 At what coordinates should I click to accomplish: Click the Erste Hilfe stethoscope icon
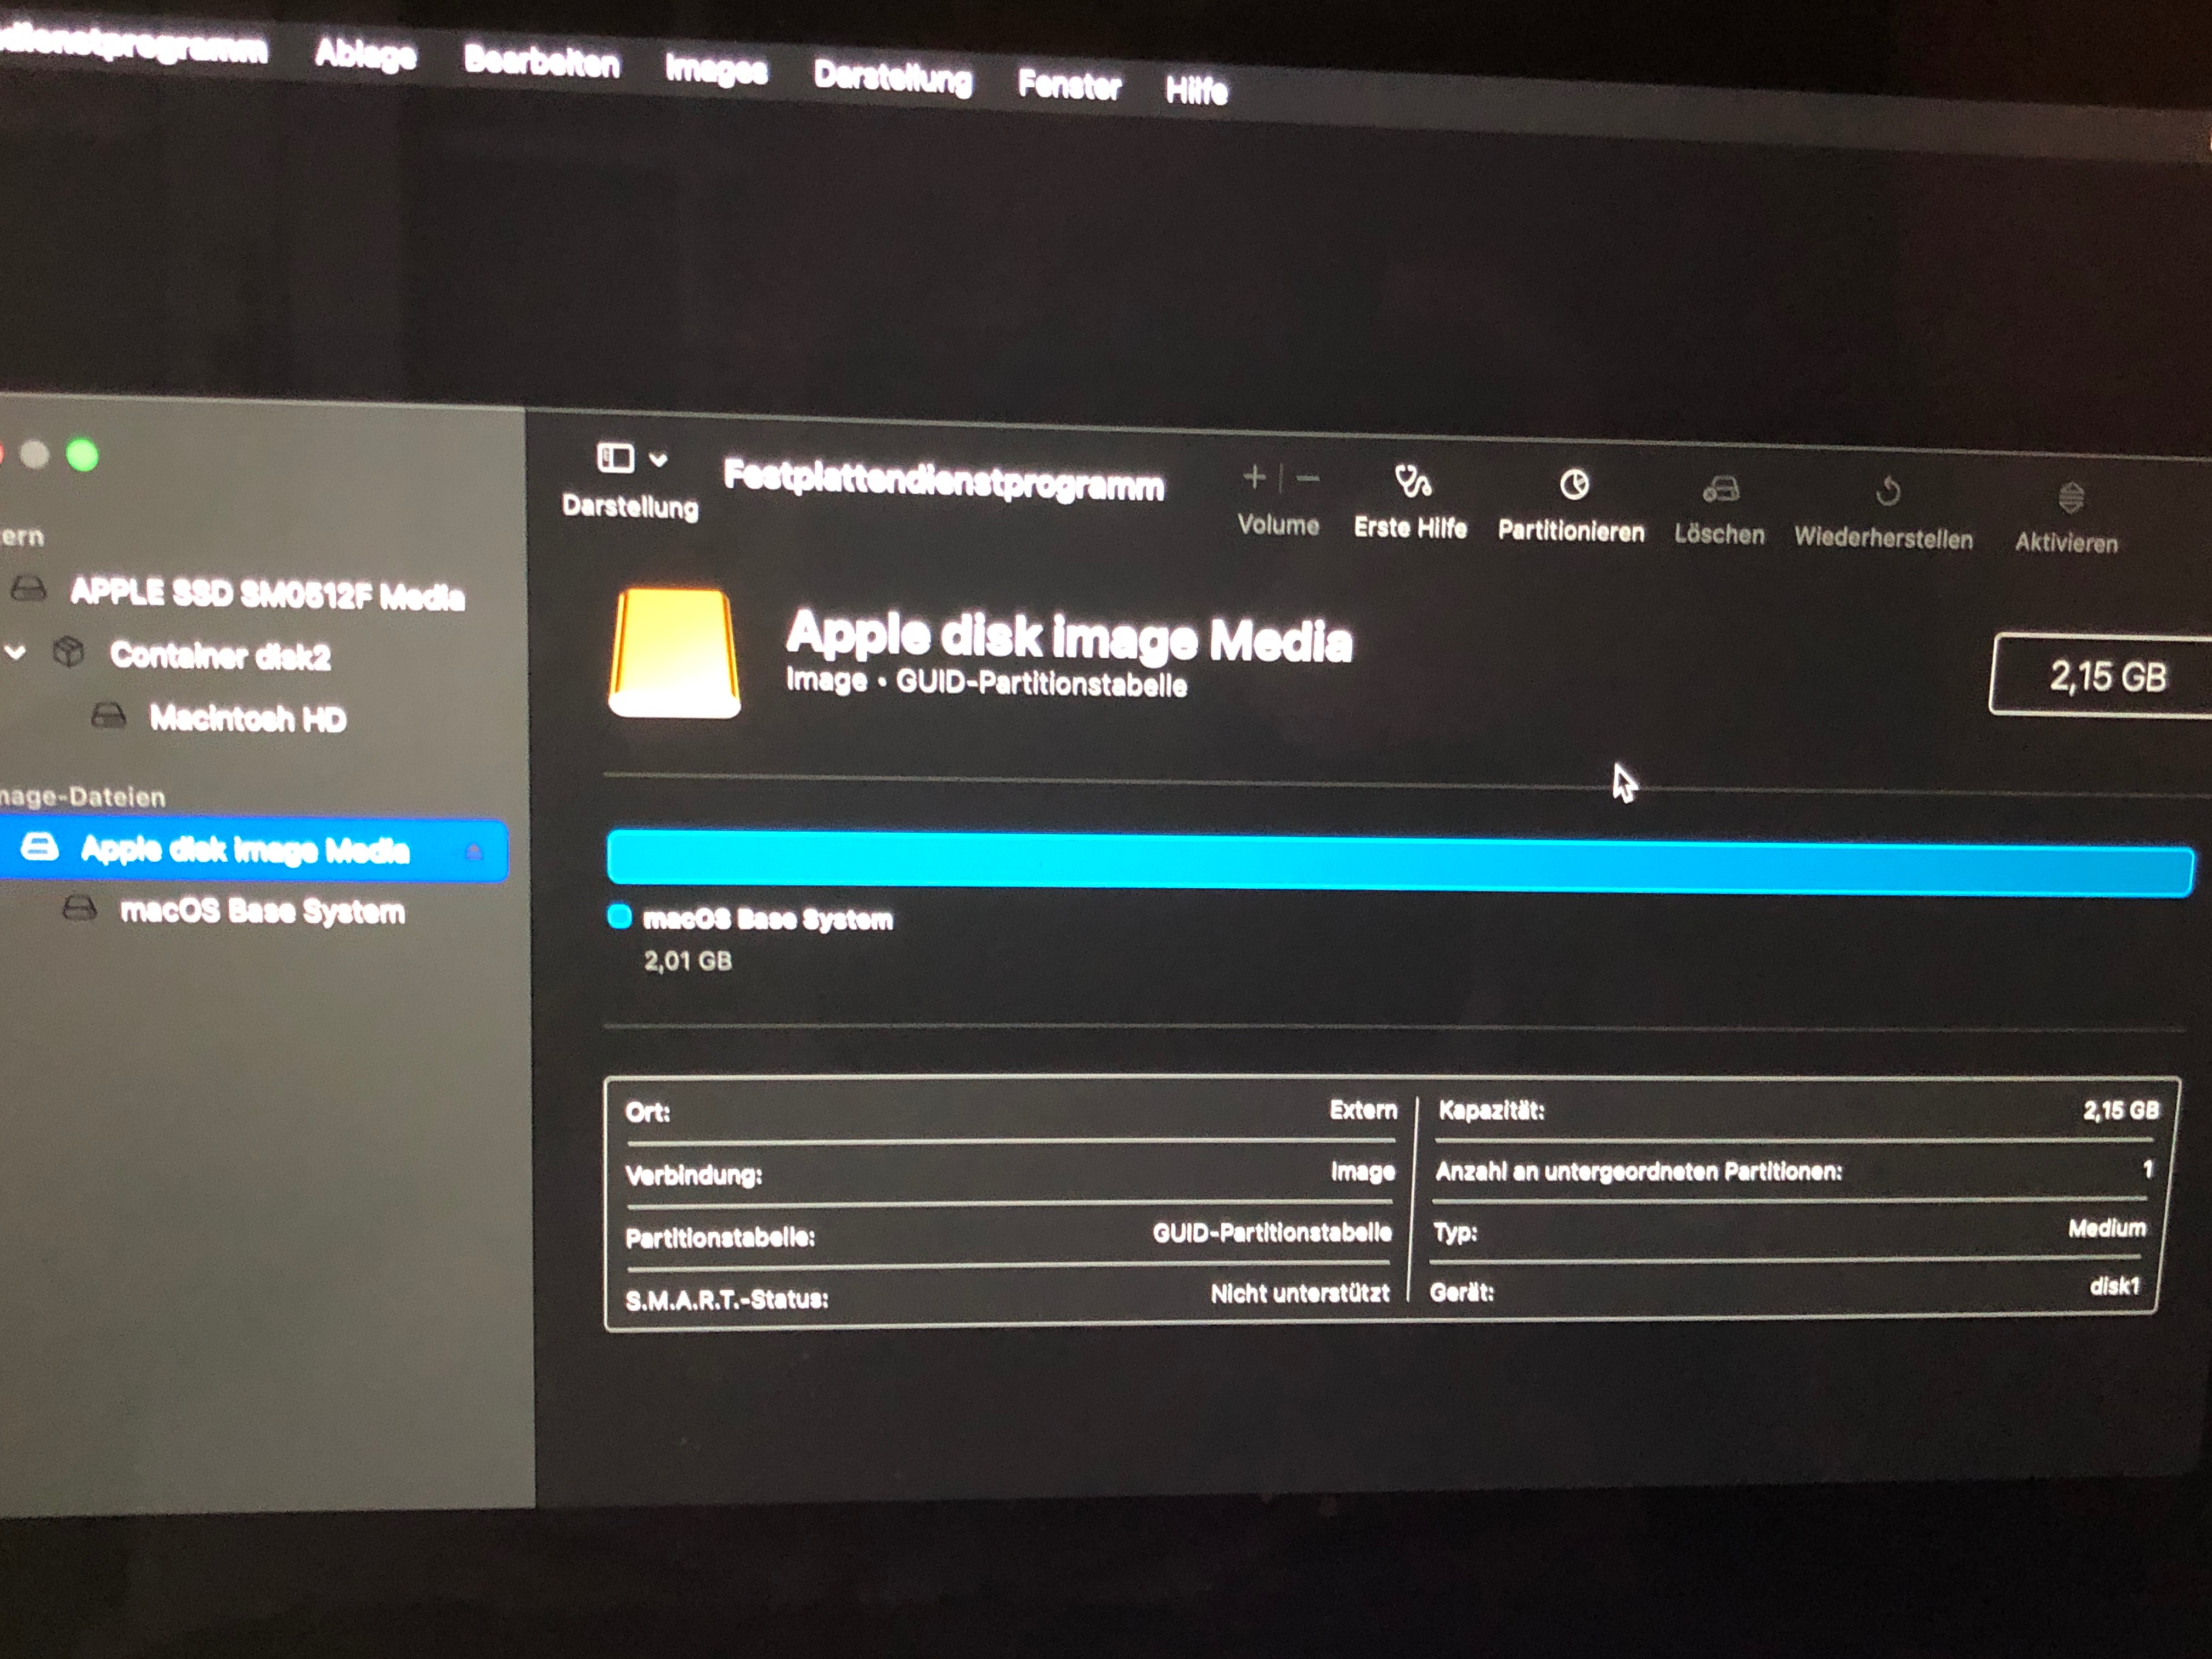tap(1412, 483)
